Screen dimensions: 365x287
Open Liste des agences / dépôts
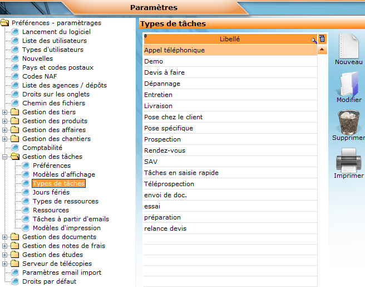[65, 85]
